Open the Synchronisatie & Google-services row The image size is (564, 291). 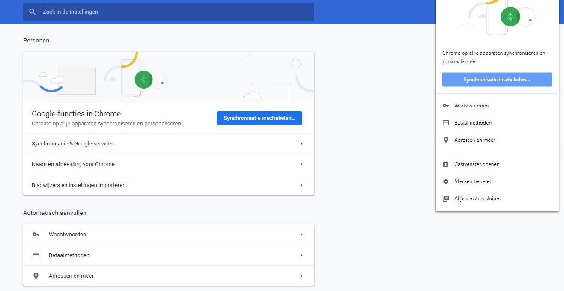pos(169,144)
